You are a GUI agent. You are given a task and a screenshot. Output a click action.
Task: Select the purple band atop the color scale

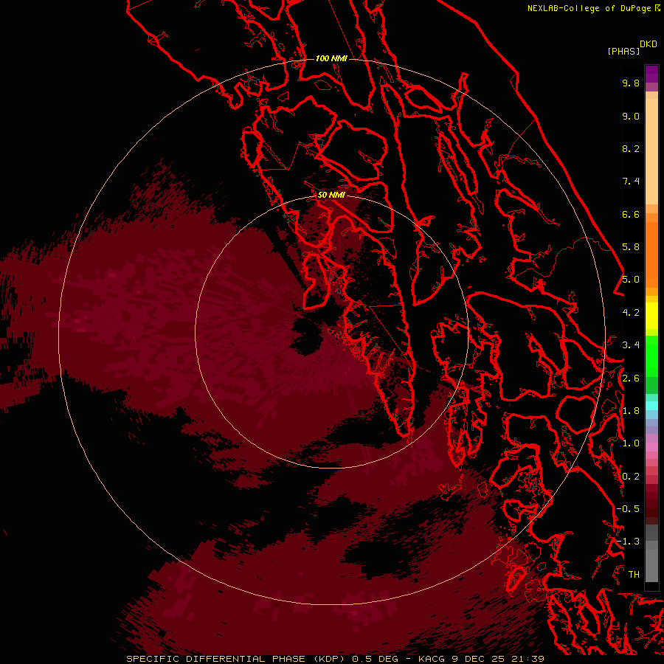pos(651,74)
